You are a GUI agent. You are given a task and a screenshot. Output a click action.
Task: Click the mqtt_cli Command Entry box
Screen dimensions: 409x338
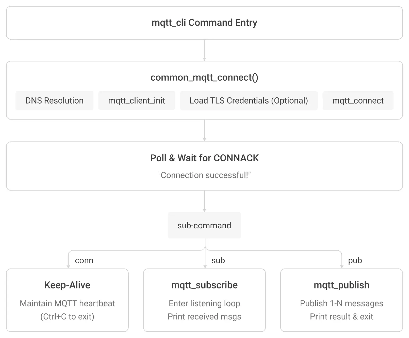click(x=204, y=23)
